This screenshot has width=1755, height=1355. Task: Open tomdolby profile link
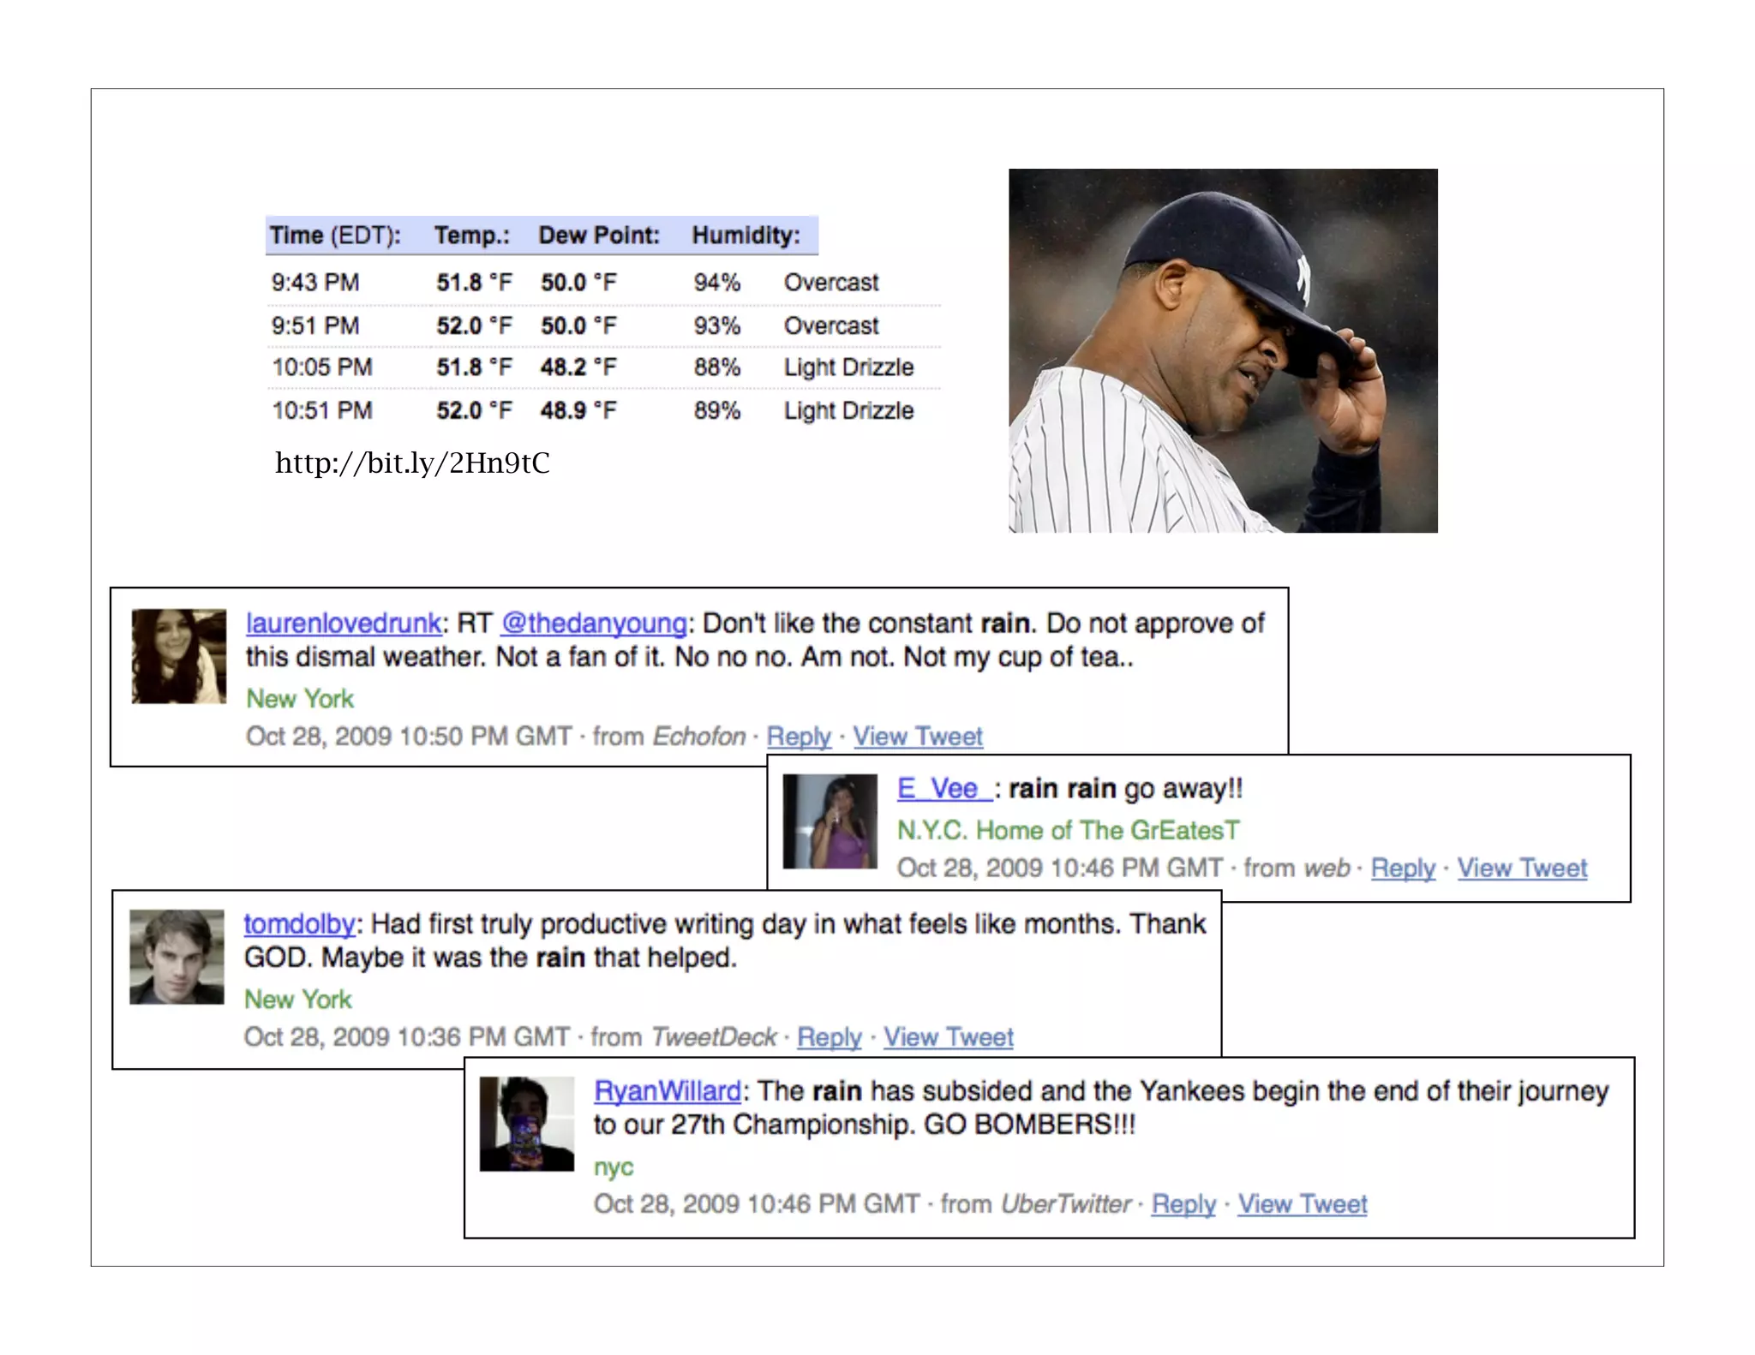[x=299, y=923]
